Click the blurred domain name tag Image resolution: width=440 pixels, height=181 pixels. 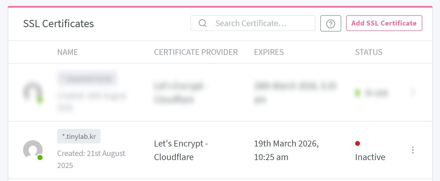coord(87,79)
